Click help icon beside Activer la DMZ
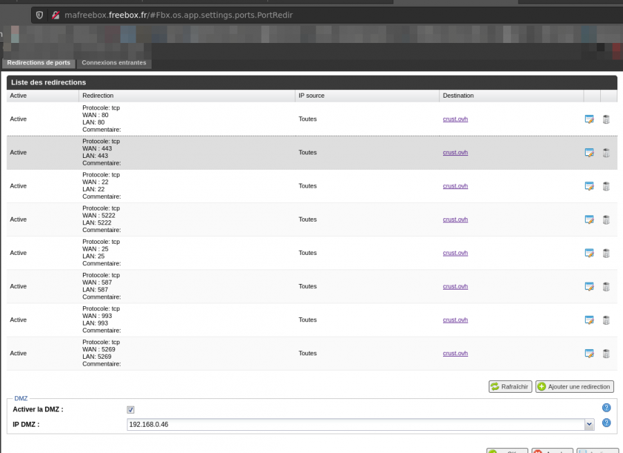Viewport: 623px width, 453px height. pos(606,408)
